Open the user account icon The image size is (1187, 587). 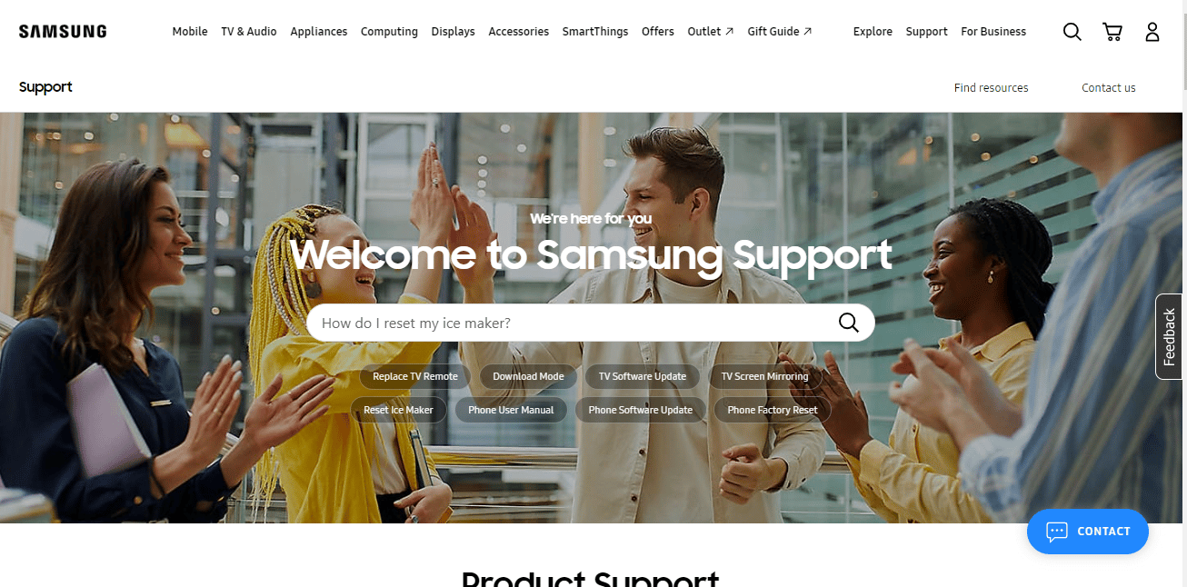click(x=1152, y=32)
